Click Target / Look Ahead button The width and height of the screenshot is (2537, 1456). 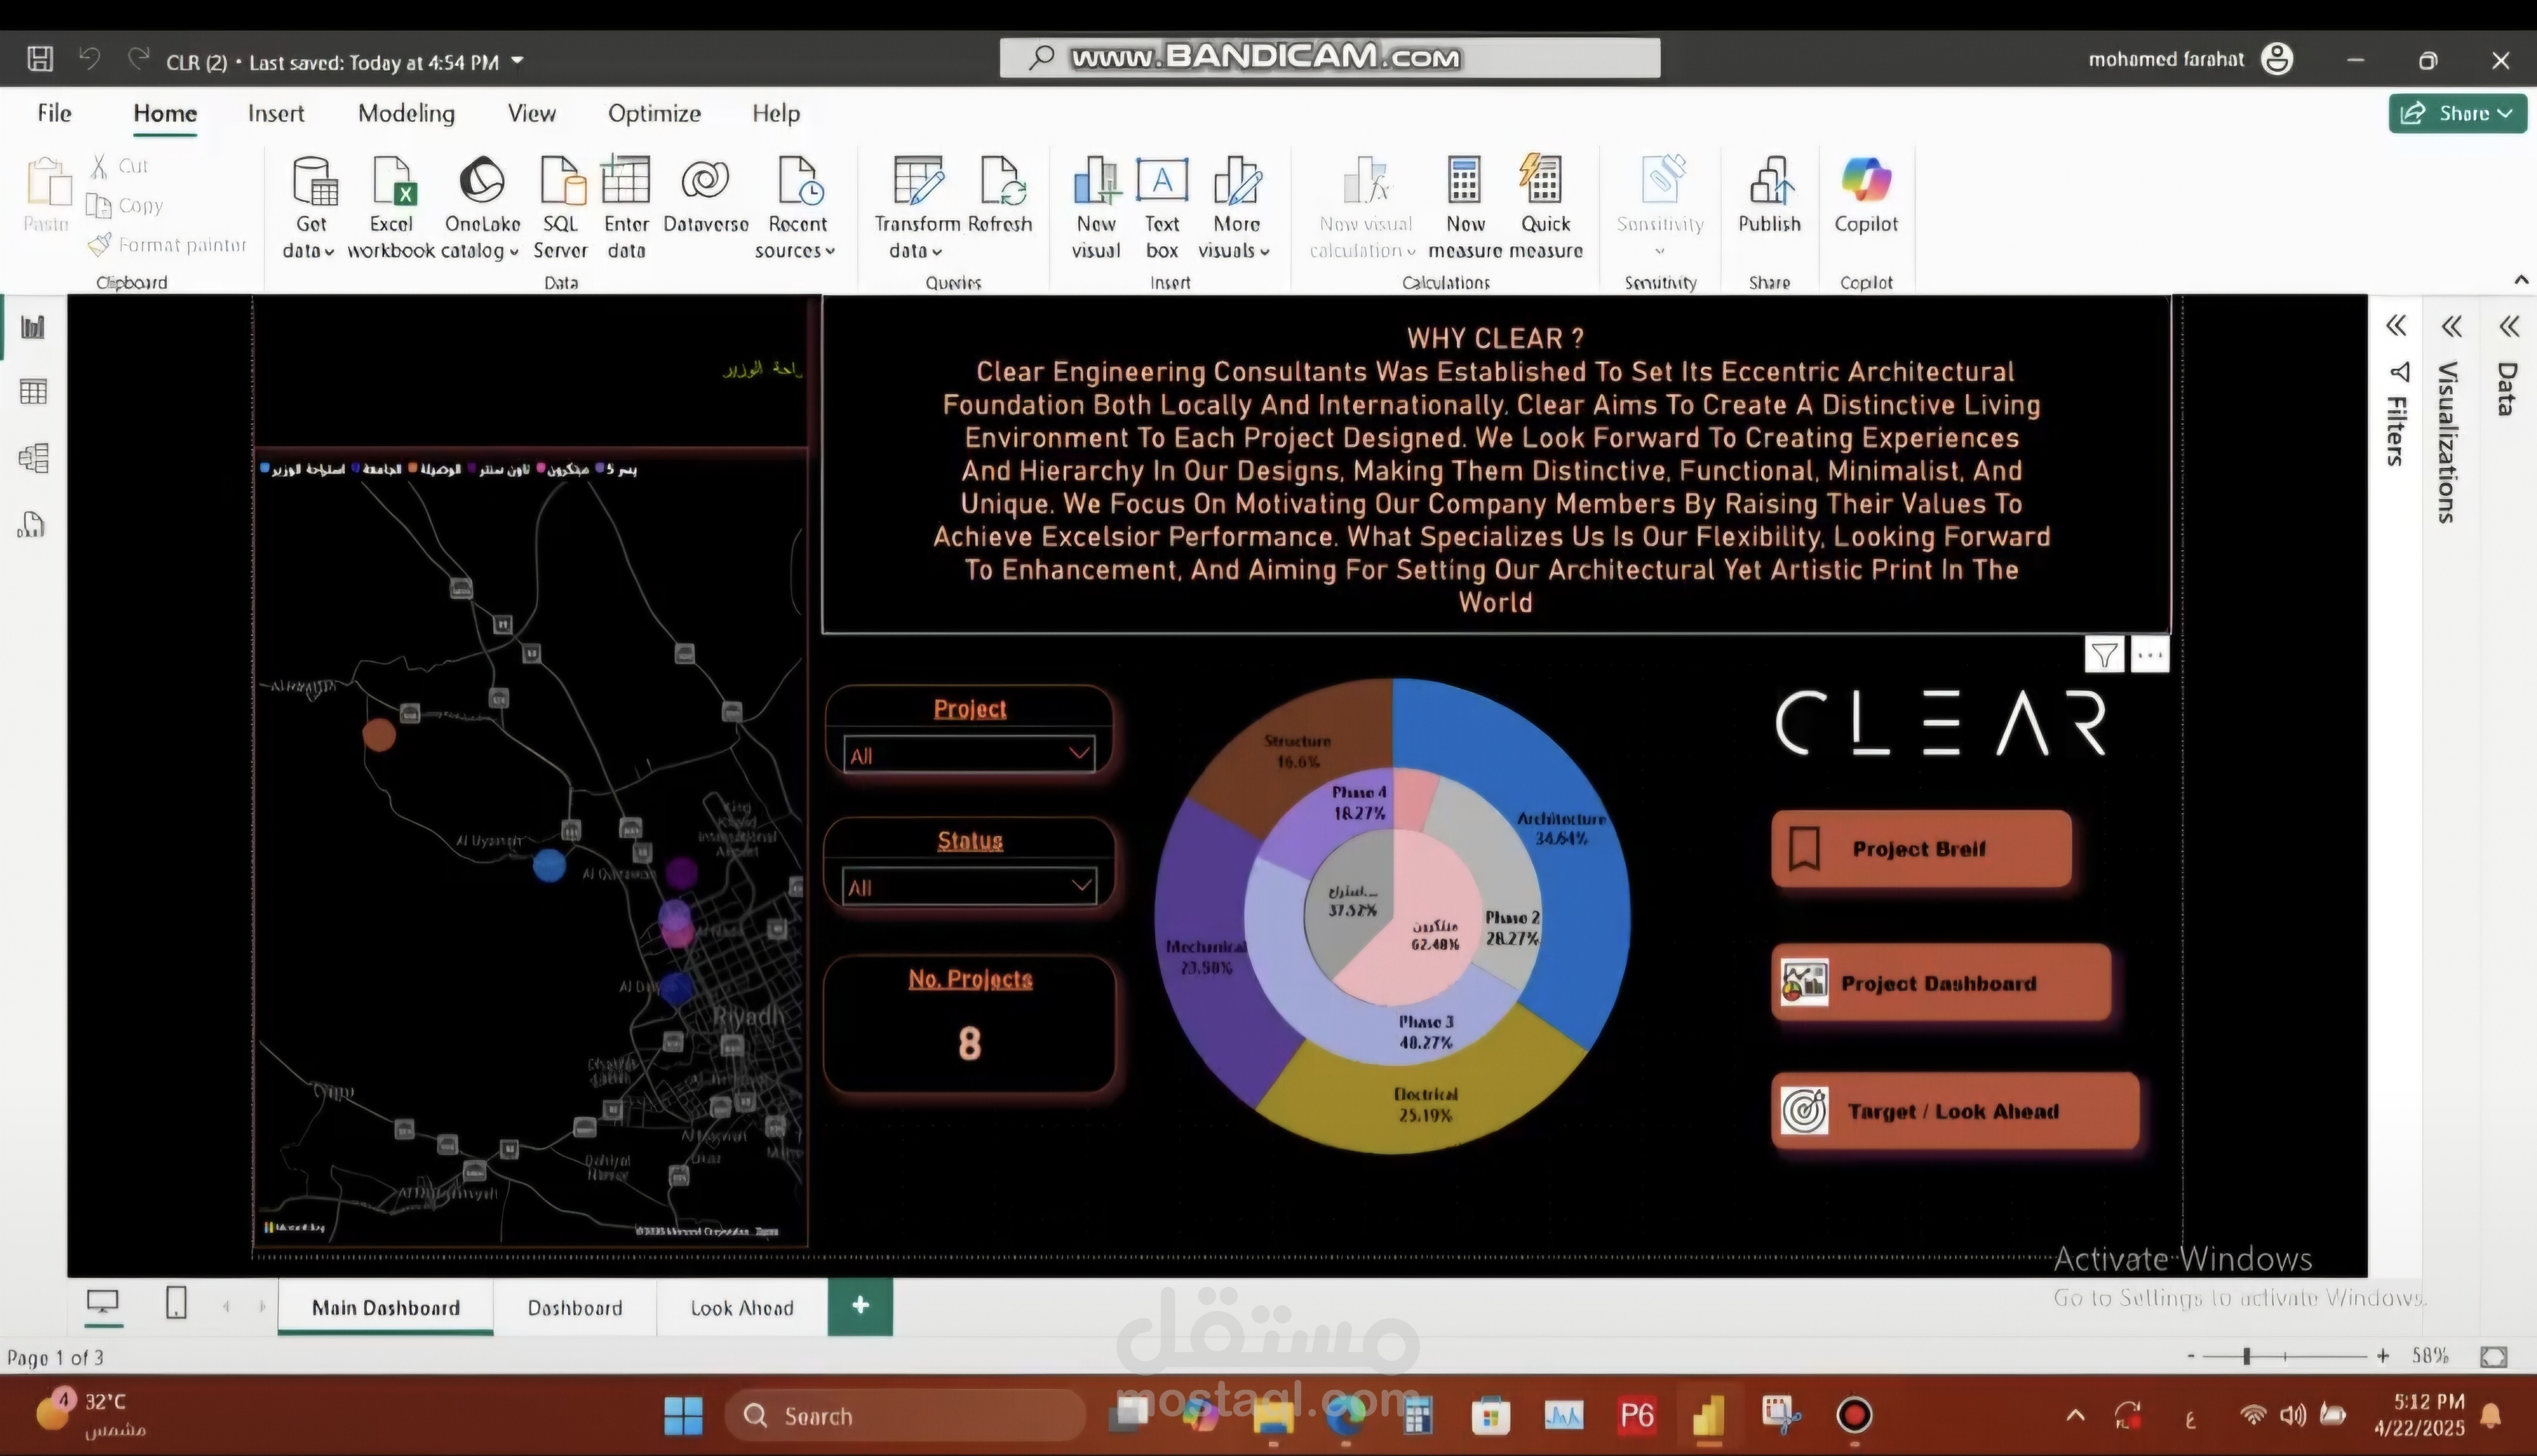click(x=1955, y=1111)
